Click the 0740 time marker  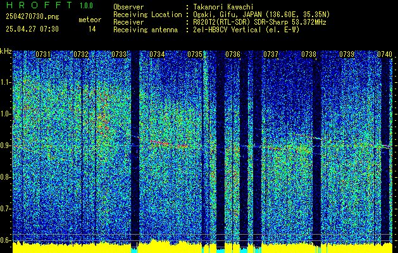385,54
